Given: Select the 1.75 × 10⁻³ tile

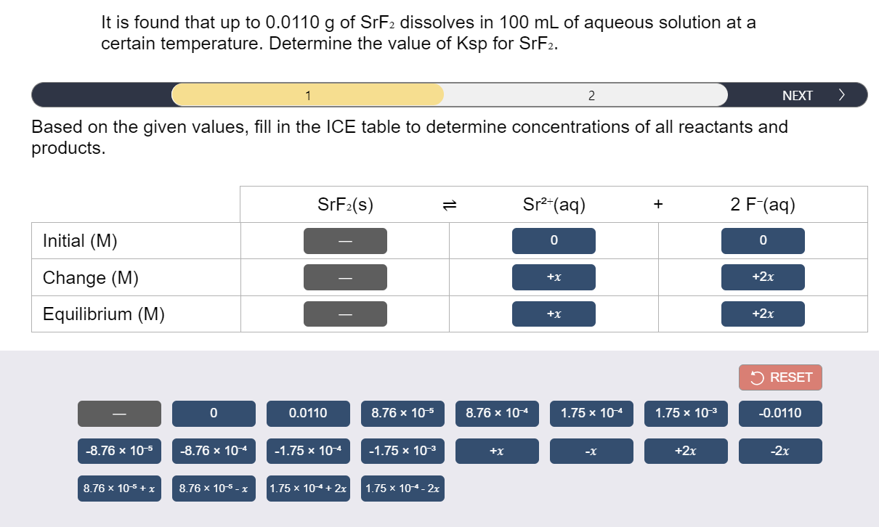Looking at the screenshot, I should [686, 413].
